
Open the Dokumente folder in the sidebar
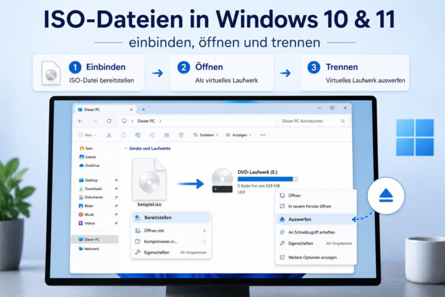pos(91,197)
